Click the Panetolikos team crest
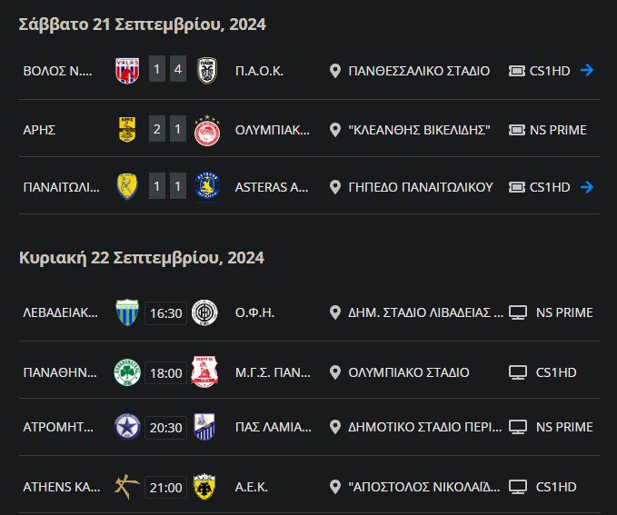Image resolution: width=617 pixels, height=515 pixels. click(127, 186)
